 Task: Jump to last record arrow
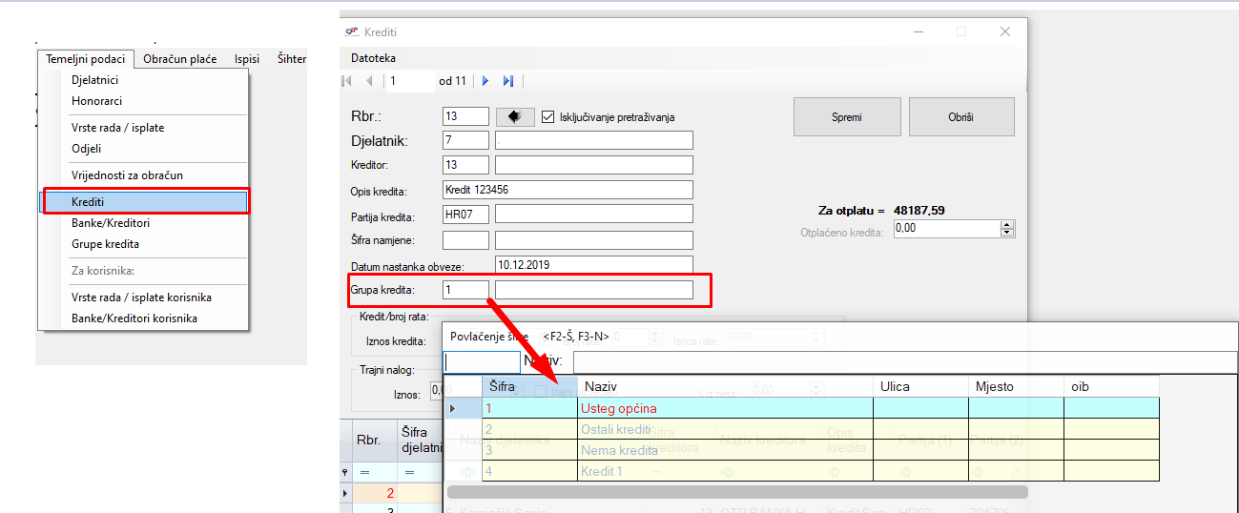pyautogui.click(x=507, y=81)
